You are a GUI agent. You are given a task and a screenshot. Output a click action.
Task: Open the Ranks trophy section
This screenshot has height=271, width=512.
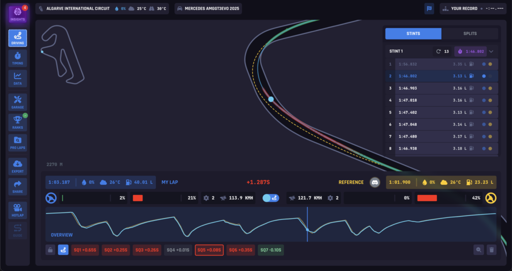tap(17, 122)
